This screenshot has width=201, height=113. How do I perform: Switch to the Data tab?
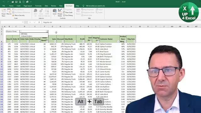[46, 6]
